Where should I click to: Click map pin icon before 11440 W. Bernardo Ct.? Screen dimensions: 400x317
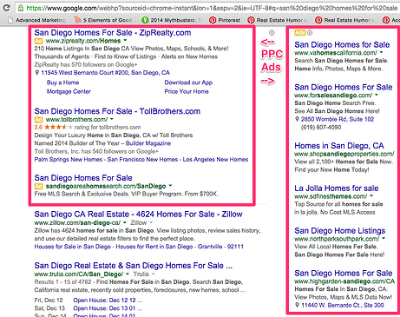297,305
